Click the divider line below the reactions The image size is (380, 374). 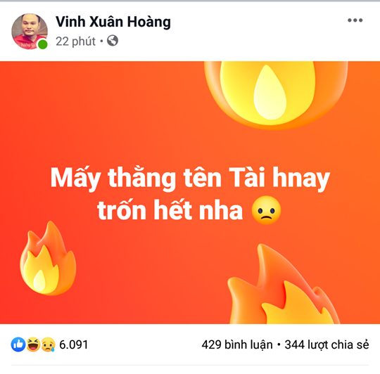[190, 365]
